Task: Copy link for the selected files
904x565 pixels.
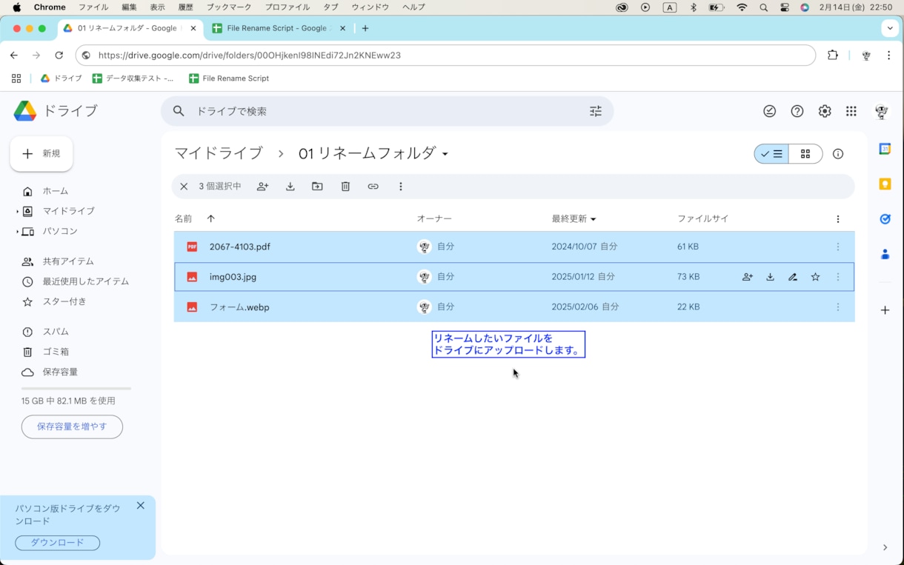Action: click(x=373, y=187)
